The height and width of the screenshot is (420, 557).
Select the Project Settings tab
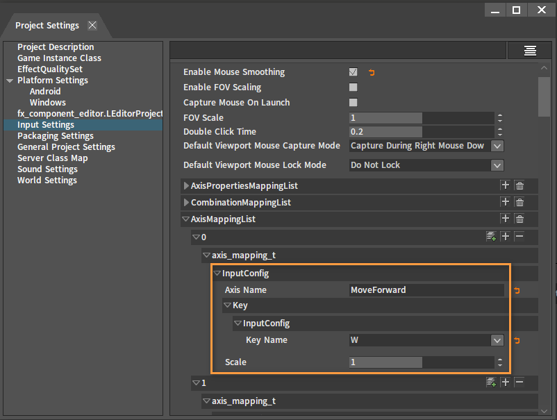(47, 26)
